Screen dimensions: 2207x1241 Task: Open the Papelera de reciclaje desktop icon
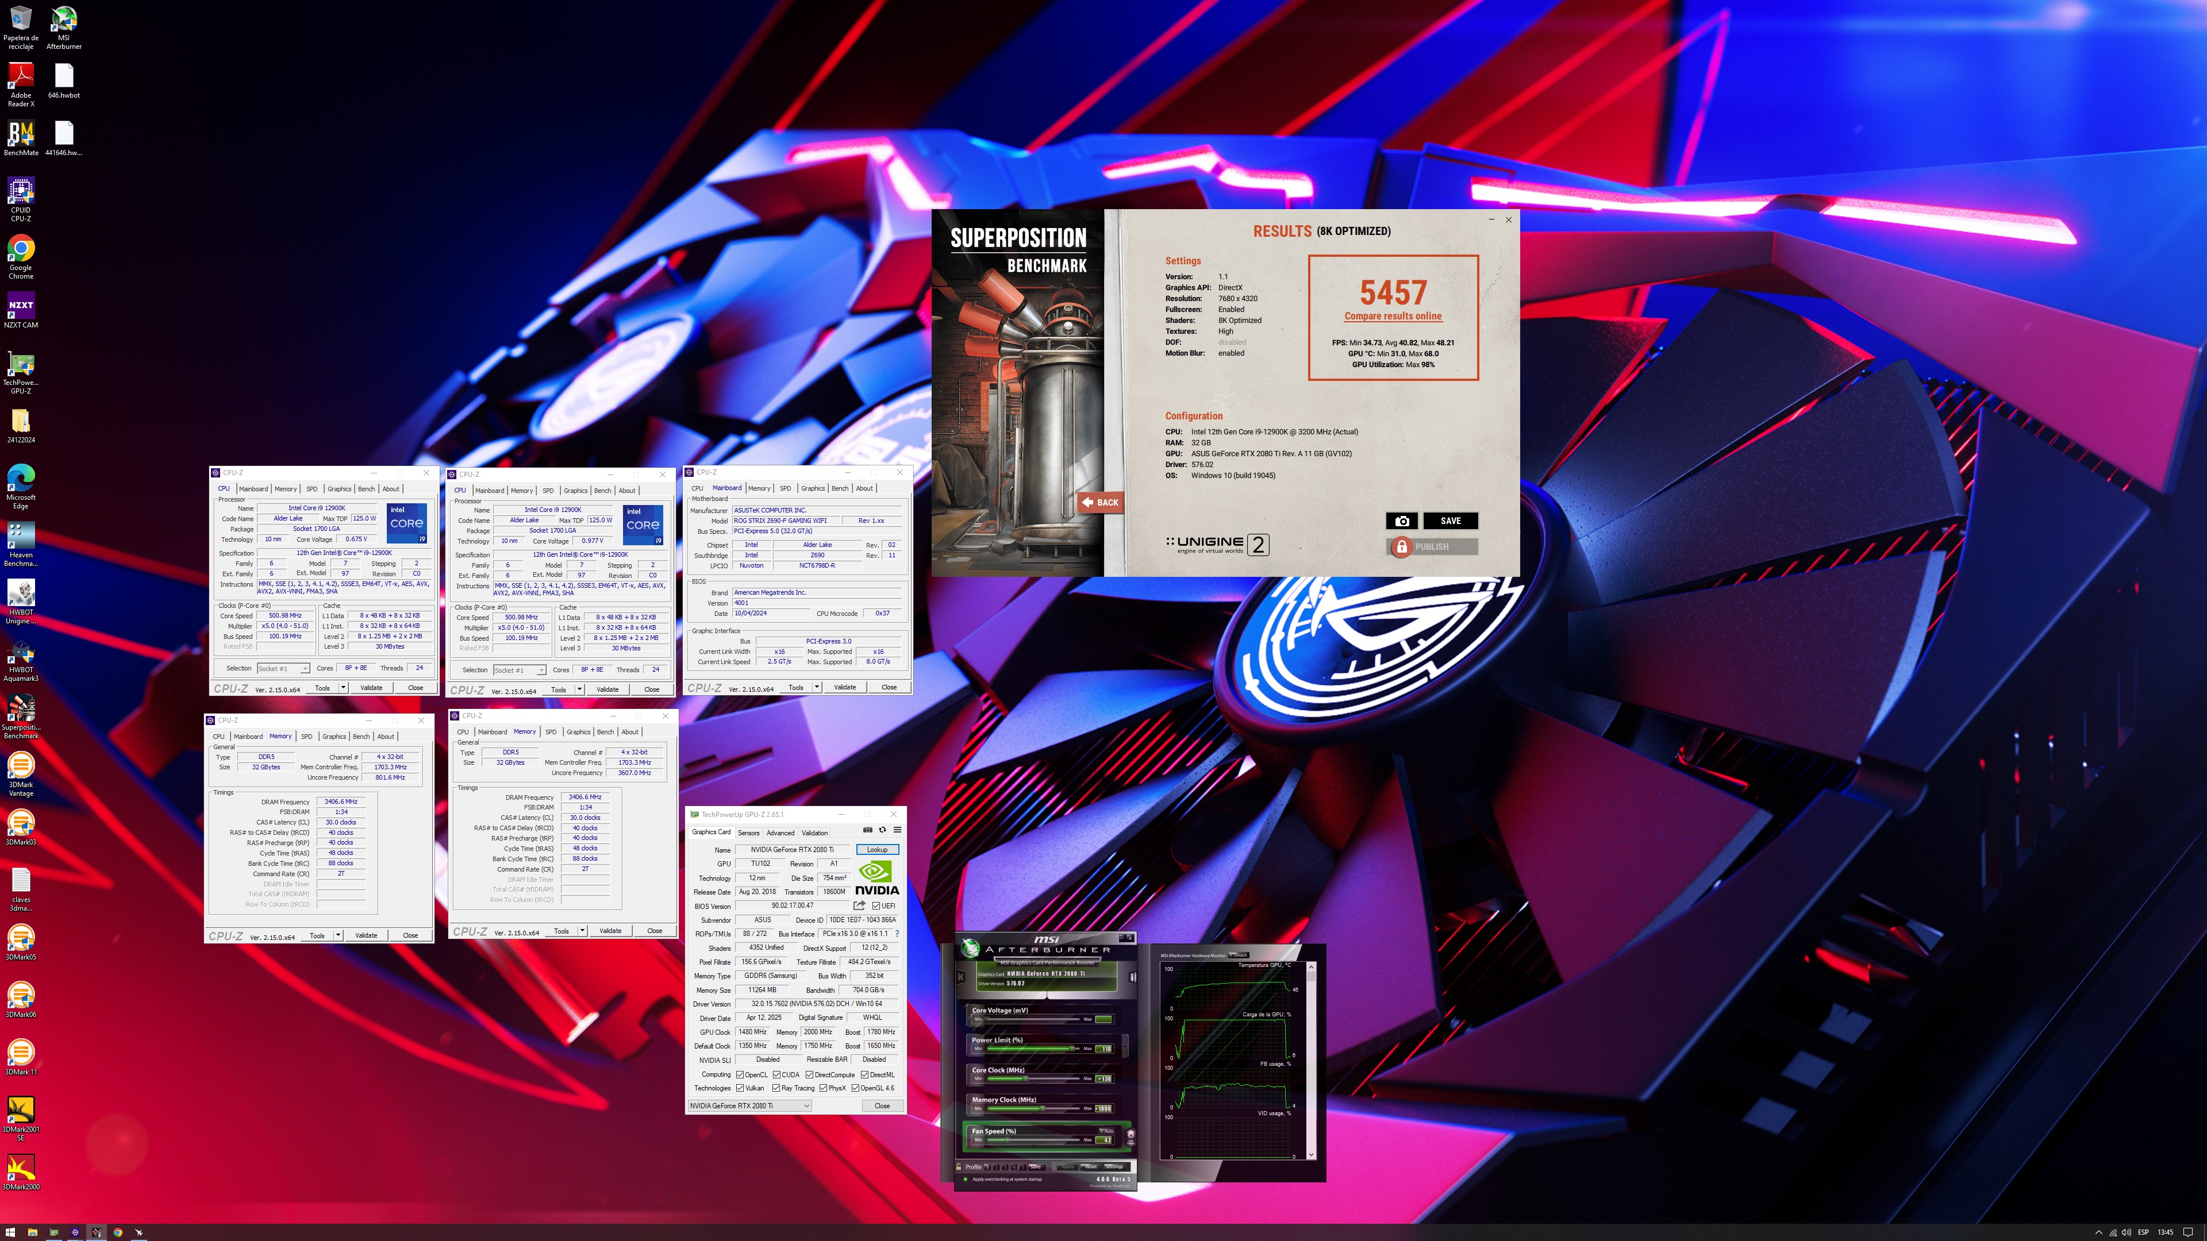coord(21,28)
